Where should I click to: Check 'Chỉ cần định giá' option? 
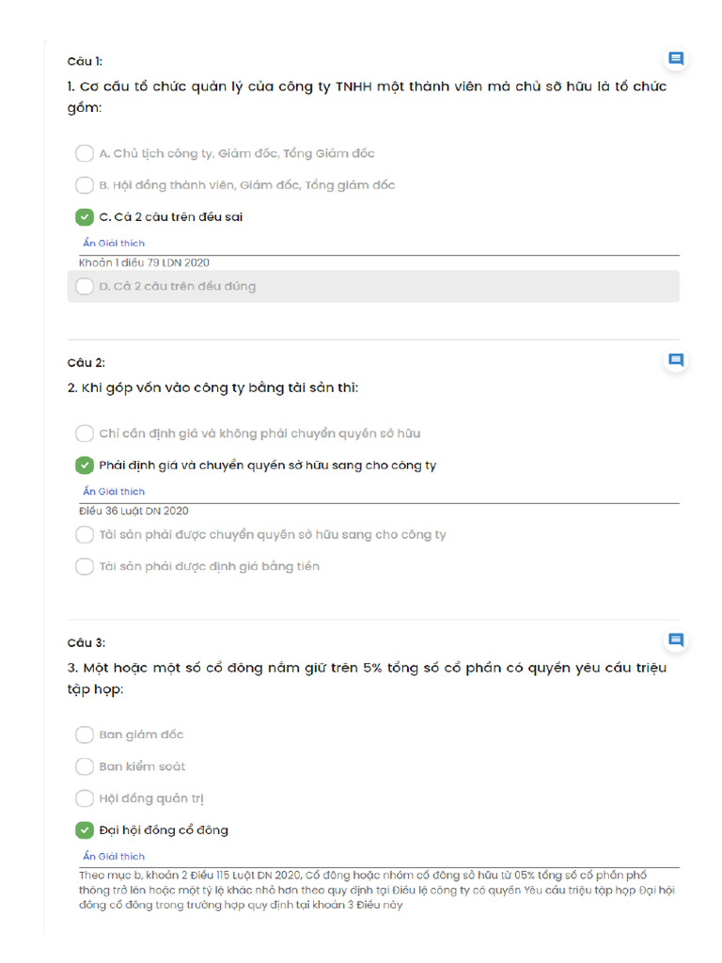pyautogui.click(x=85, y=434)
